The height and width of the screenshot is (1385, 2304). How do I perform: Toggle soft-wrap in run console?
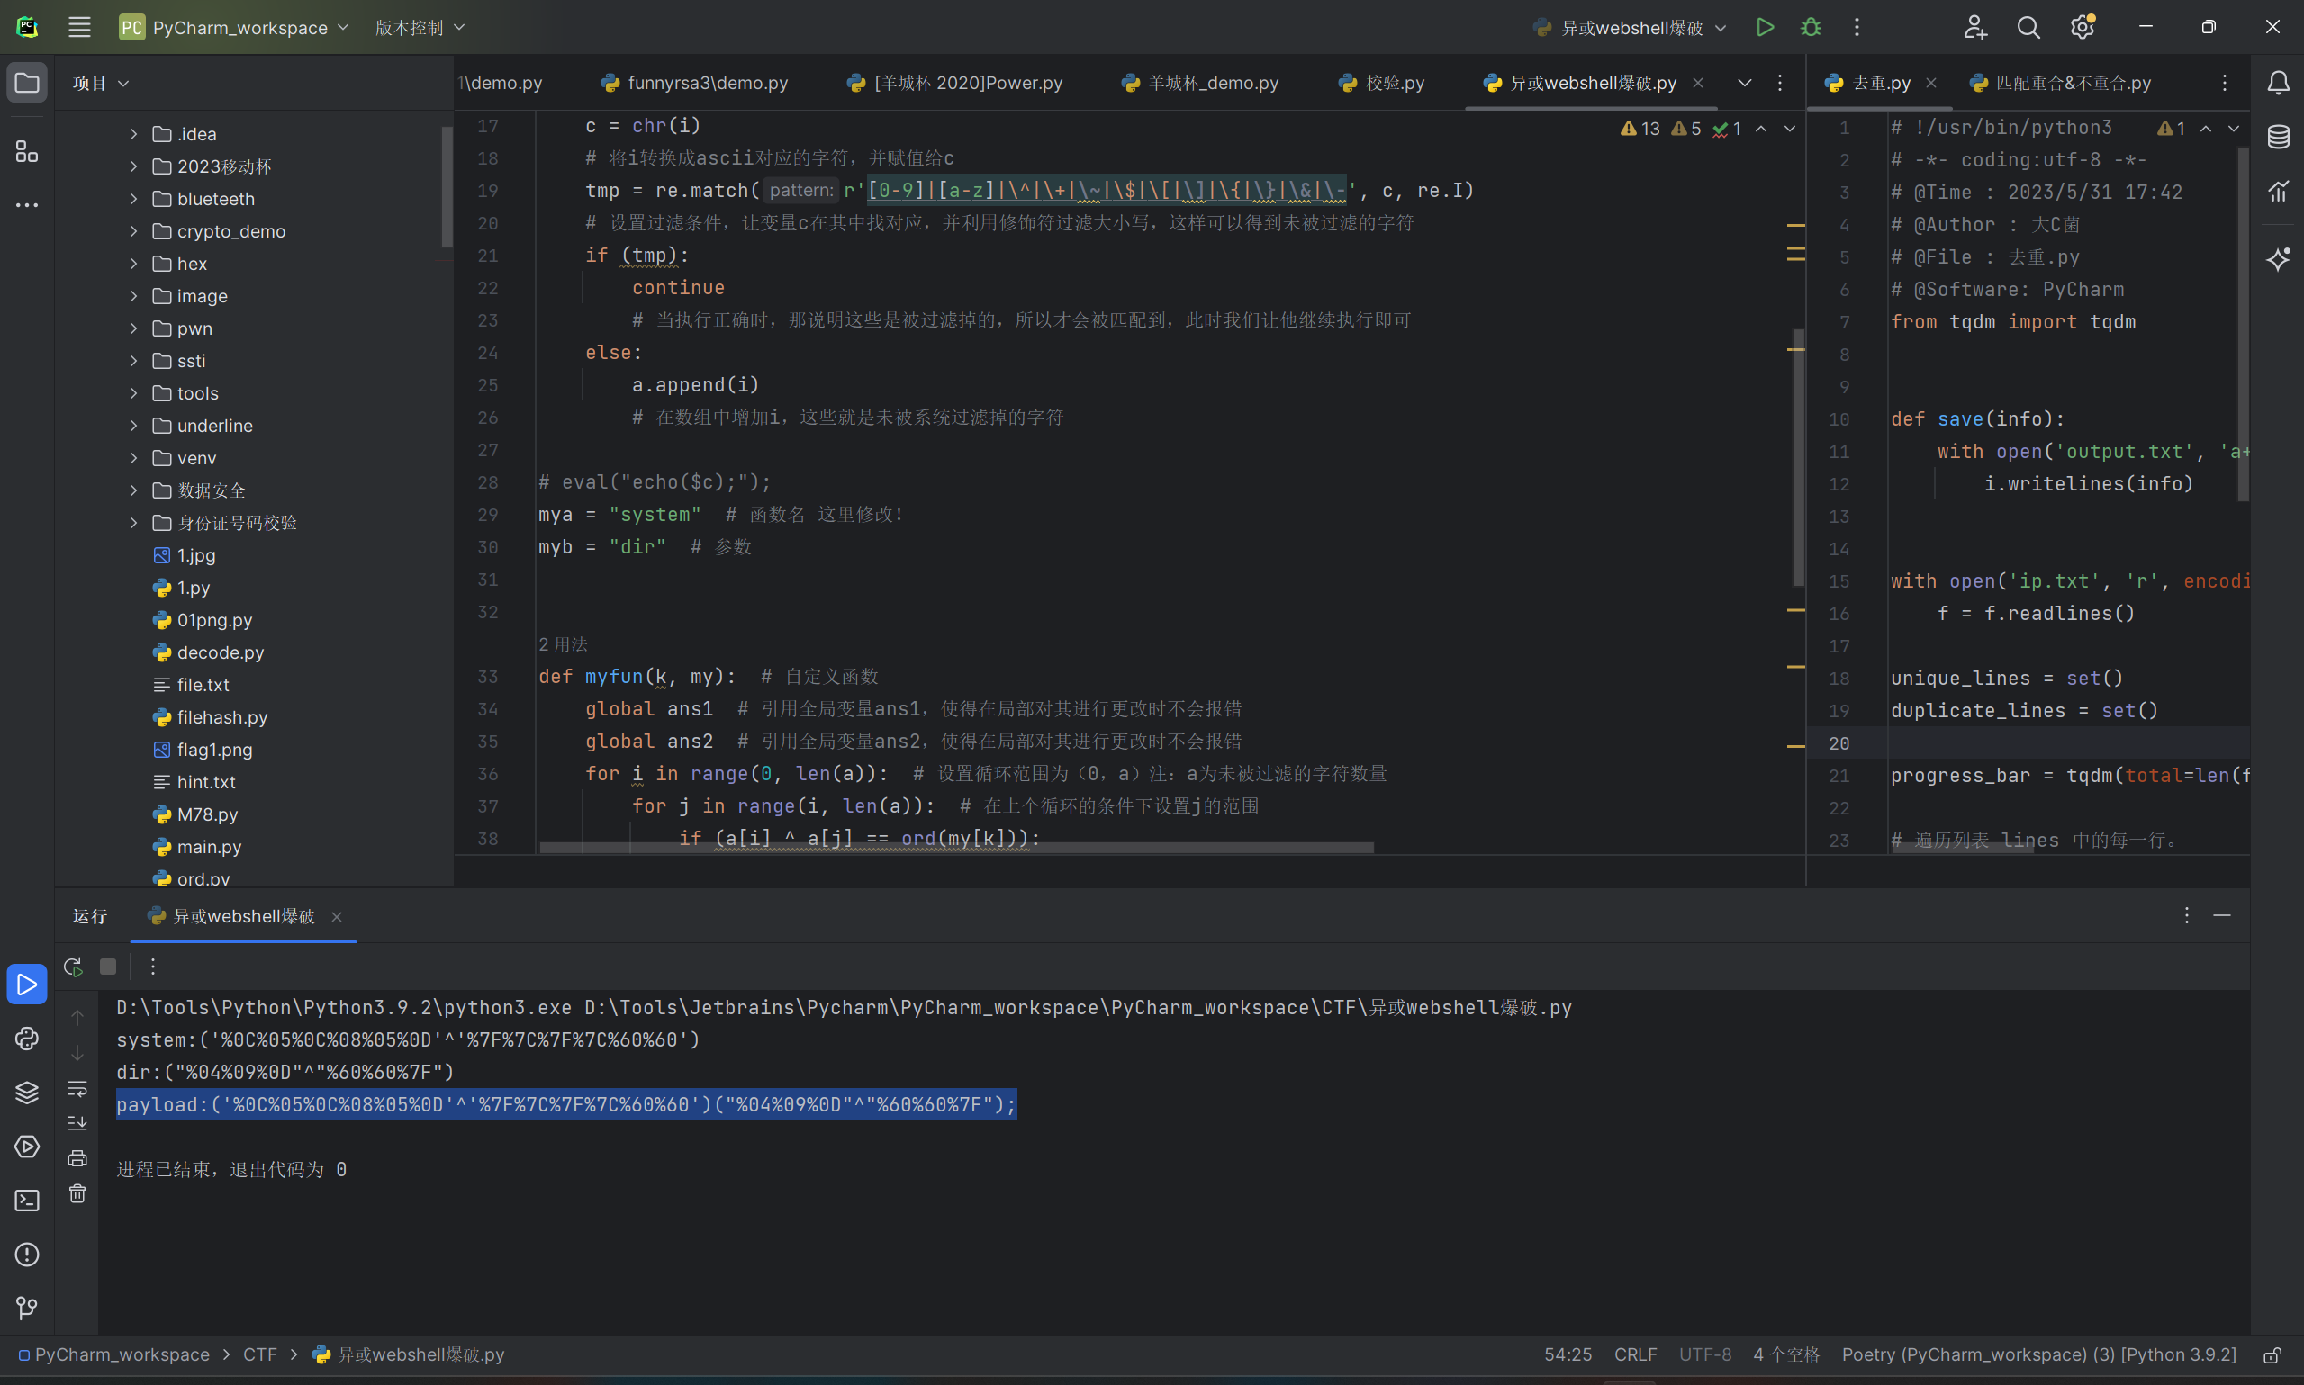[x=77, y=1088]
